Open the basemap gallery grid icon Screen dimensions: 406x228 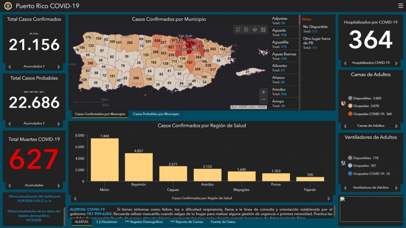[263, 30]
